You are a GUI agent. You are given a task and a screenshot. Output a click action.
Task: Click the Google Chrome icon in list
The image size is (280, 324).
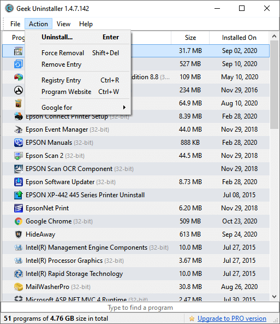click(x=19, y=221)
